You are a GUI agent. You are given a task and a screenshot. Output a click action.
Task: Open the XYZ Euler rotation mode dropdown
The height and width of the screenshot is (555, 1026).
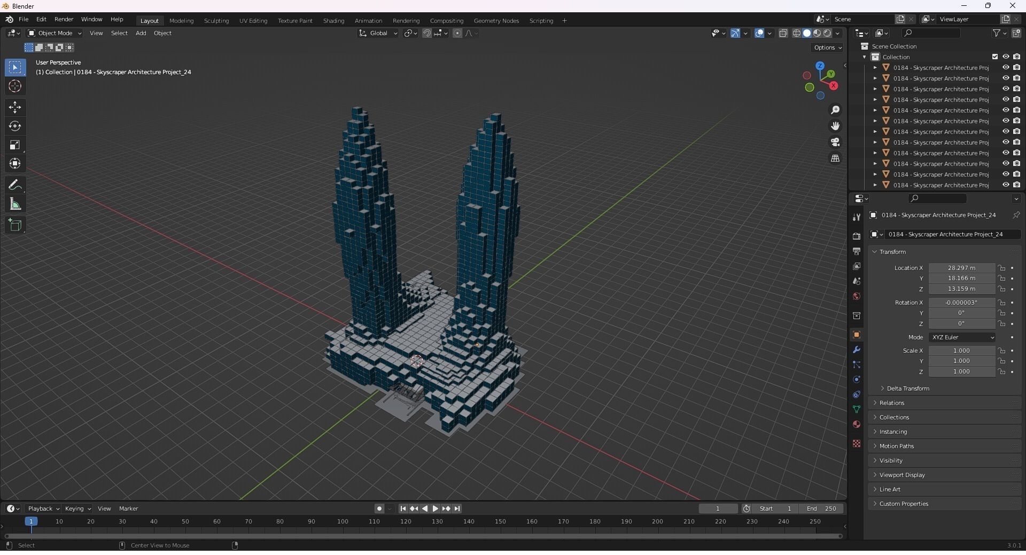click(962, 337)
